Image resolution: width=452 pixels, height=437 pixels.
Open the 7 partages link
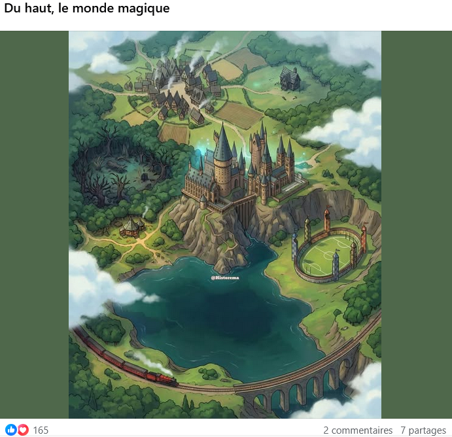click(x=423, y=430)
